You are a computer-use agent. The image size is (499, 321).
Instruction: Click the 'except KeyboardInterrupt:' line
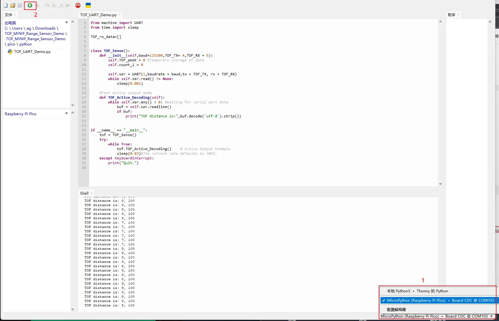[127, 158]
